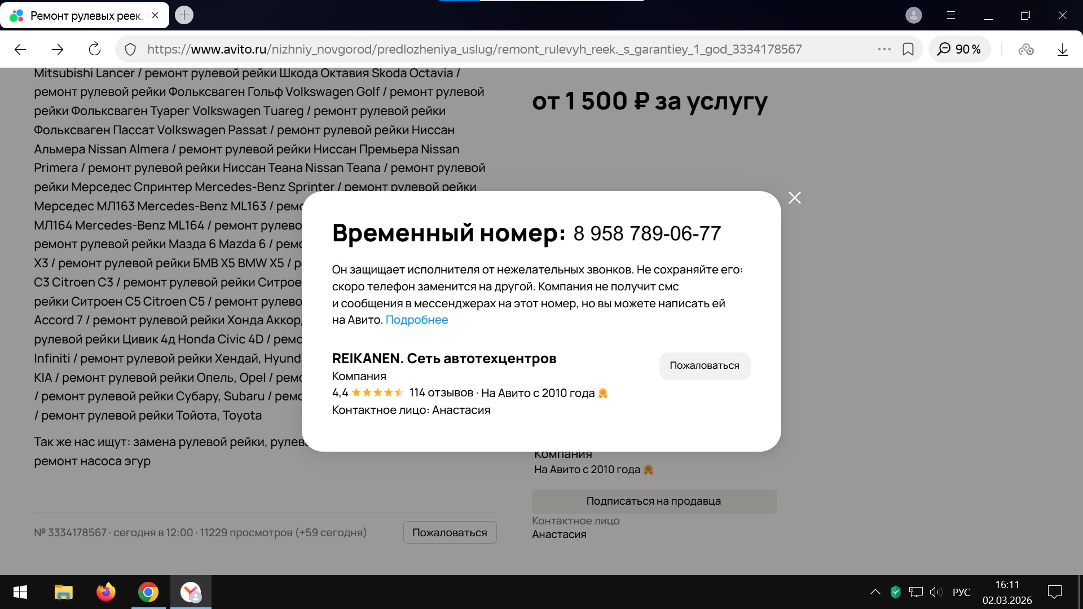Click the 90% zoom indicator
Screen dimensions: 1083x609
point(959,50)
